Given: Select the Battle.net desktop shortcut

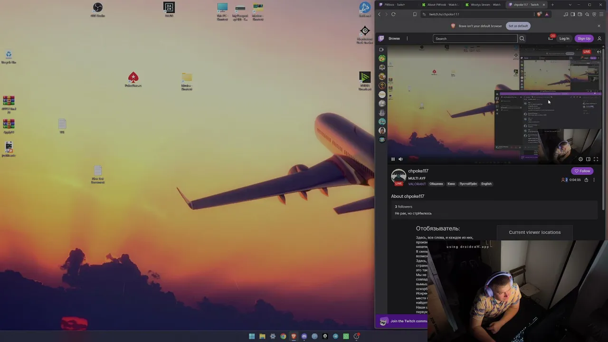Looking at the screenshot, I should pos(365,9).
